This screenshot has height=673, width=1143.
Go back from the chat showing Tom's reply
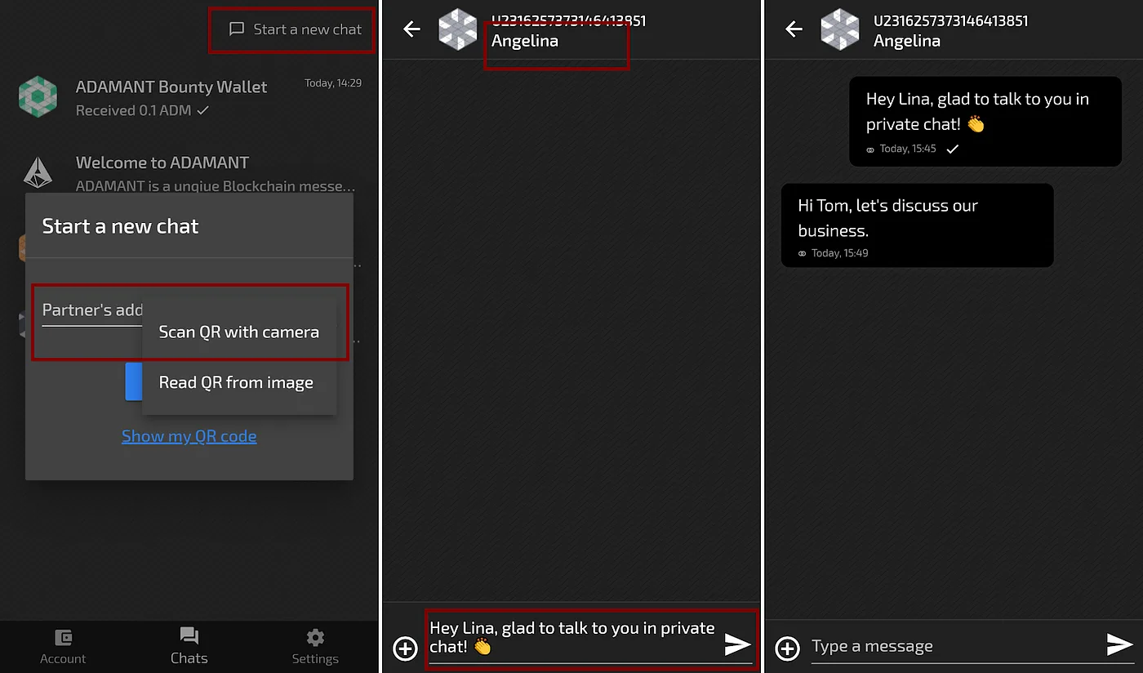click(x=794, y=29)
